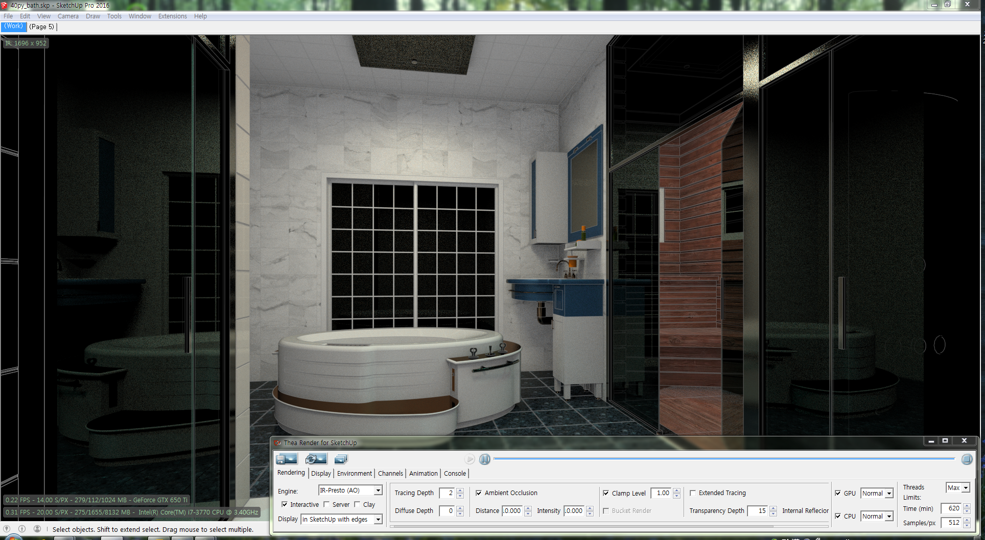Screen dimensions: 985x540
Task: Click the user profile status bar icon
Action: coord(37,529)
